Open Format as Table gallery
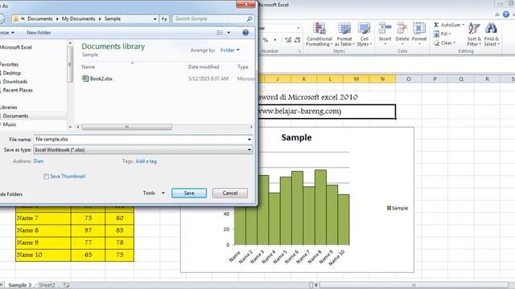 coord(344,34)
